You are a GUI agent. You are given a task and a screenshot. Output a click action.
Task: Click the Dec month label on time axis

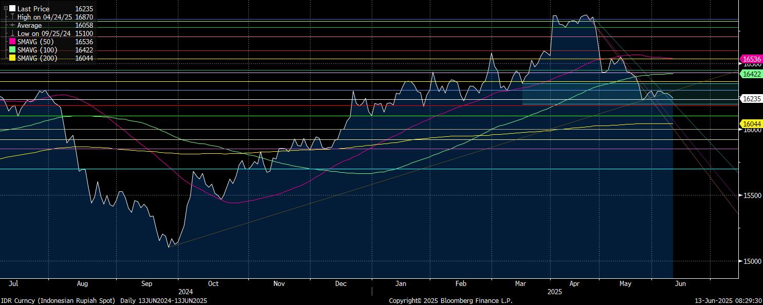coord(340,283)
